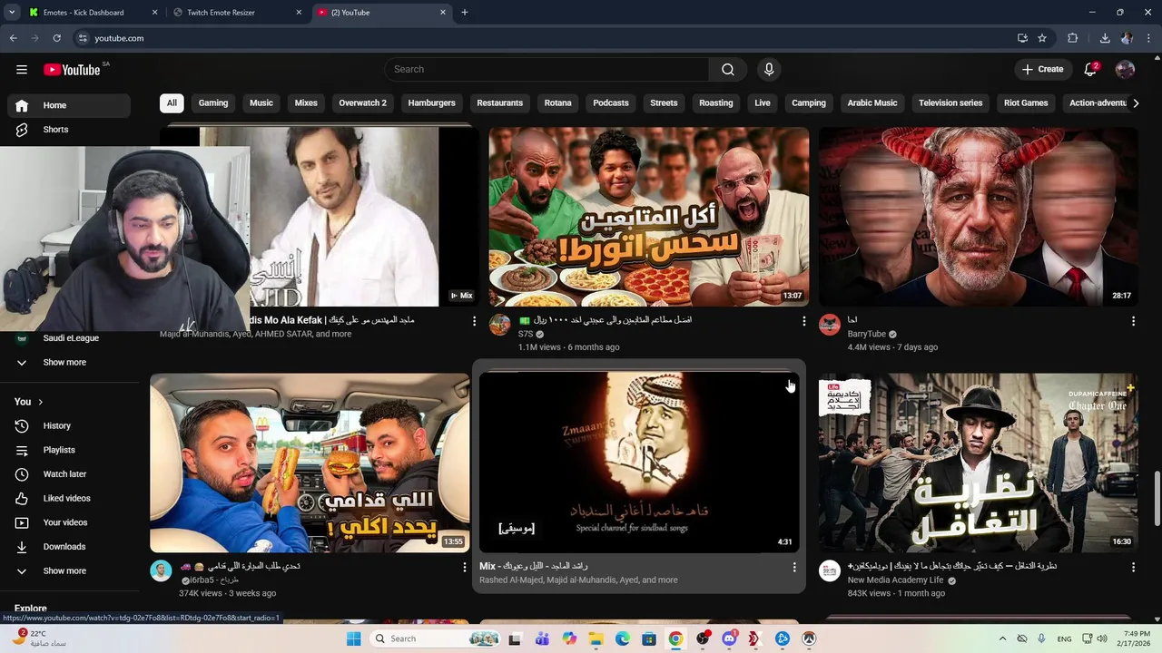1162x653 pixels.
Task: Go to Home in sidebar
Action: tap(69, 105)
